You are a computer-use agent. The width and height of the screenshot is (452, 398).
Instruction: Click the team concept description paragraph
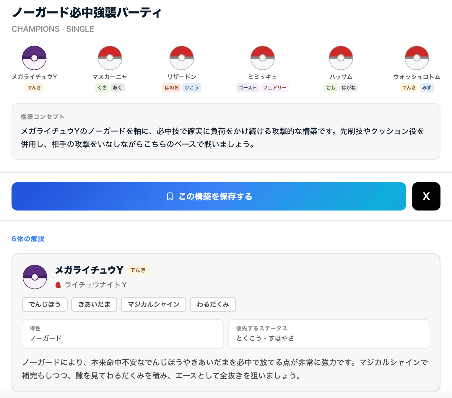(222, 138)
